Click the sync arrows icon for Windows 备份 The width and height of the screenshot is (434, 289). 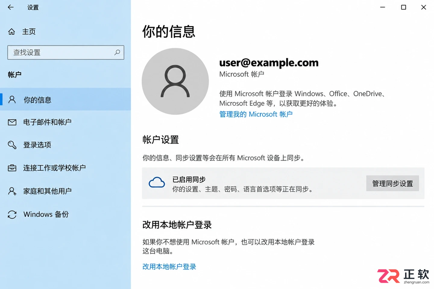tap(12, 214)
